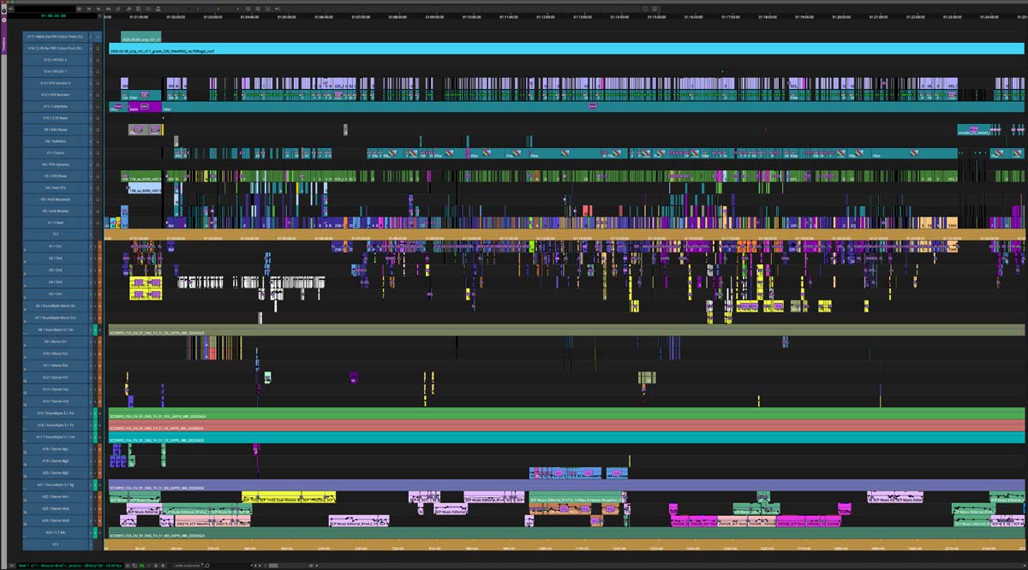Image resolution: width=1028 pixels, height=570 pixels.
Task: Click the bottom bar text field beside the magnifier
Action: (188, 565)
